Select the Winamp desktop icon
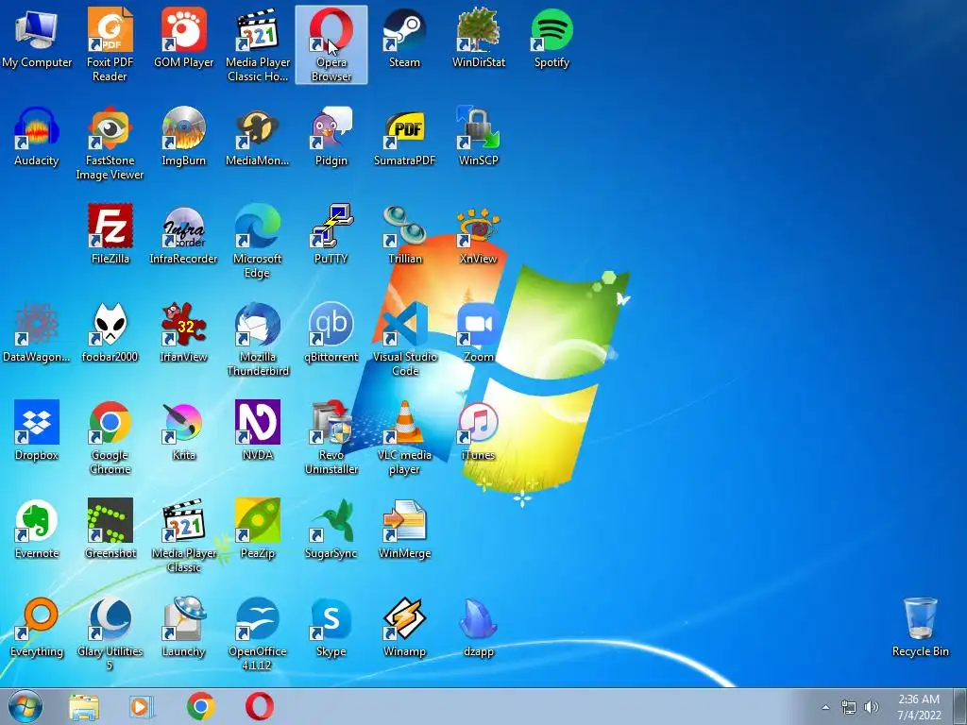This screenshot has width=967, height=725. click(x=404, y=627)
